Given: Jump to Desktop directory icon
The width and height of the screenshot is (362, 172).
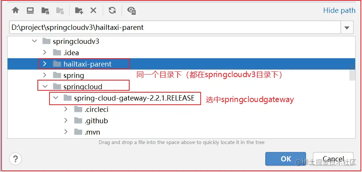Looking at the screenshot, I should pos(30,10).
